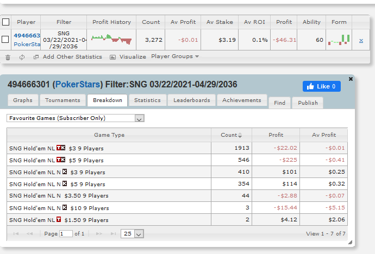Screen dimensions: 375x254
Task: Sort breakdown by Count column sort arrows
Action: pyautogui.click(x=240, y=135)
